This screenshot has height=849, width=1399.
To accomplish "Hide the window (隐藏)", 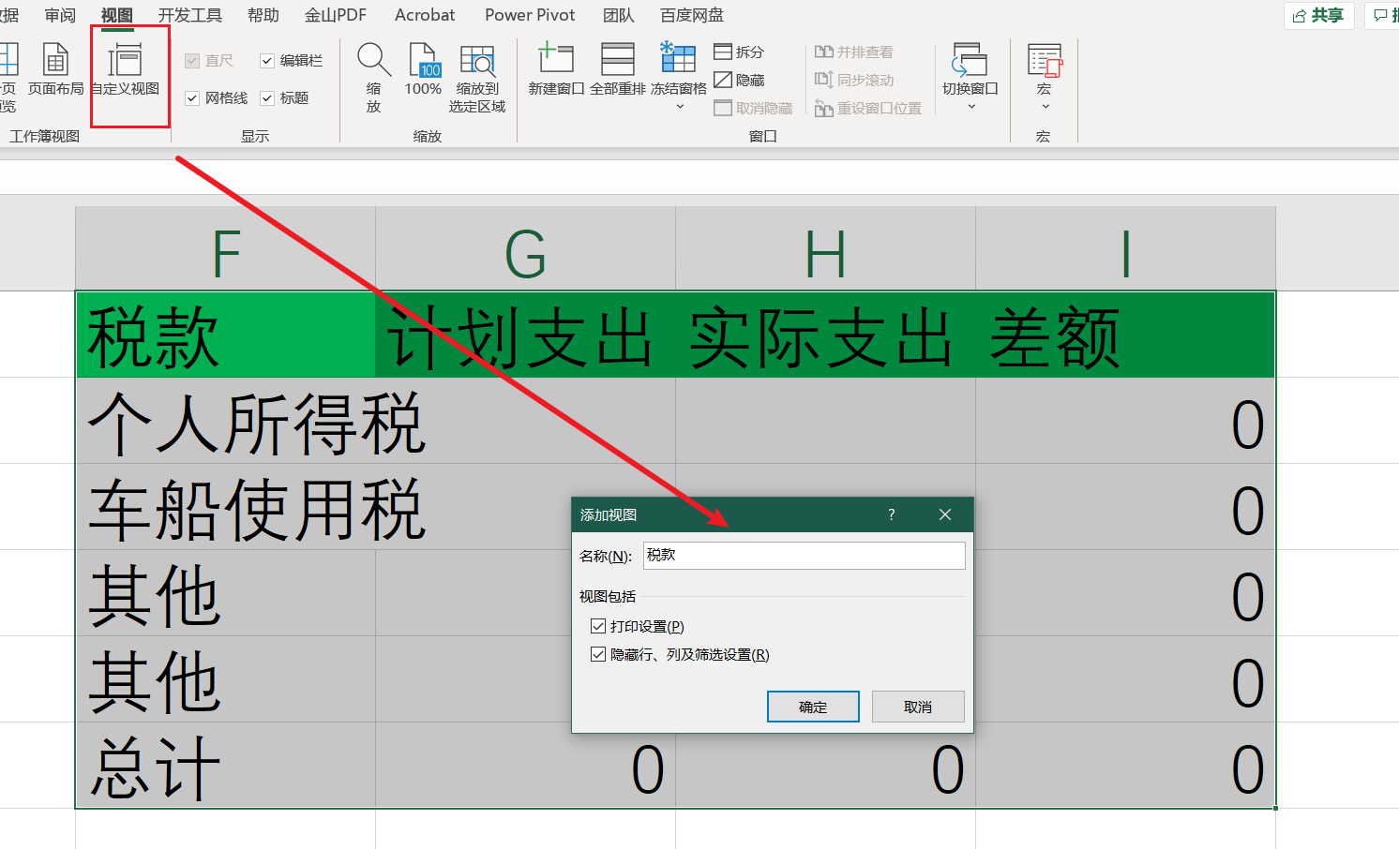I will (x=739, y=80).
